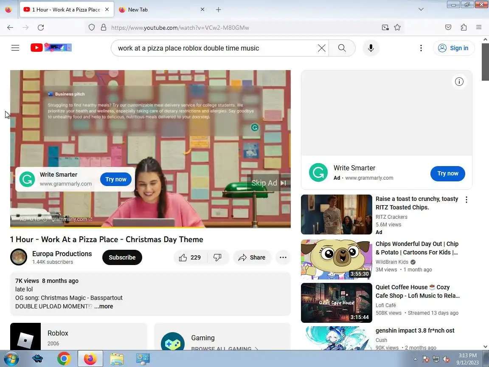Open options menu for RITZ ad
The width and height of the screenshot is (489, 367).
pyautogui.click(x=466, y=200)
